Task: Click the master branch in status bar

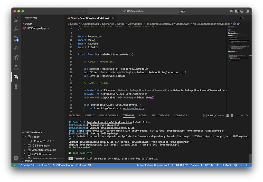Action: [27, 165]
